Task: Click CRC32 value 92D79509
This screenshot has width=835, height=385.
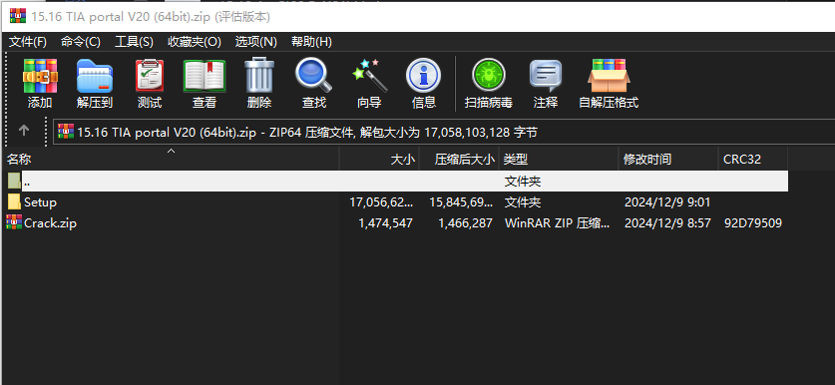Action: [x=753, y=223]
